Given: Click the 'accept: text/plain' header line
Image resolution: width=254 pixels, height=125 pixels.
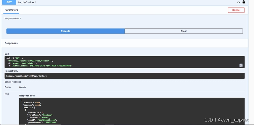Looking at the screenshot, I should (x=22, y=63).
